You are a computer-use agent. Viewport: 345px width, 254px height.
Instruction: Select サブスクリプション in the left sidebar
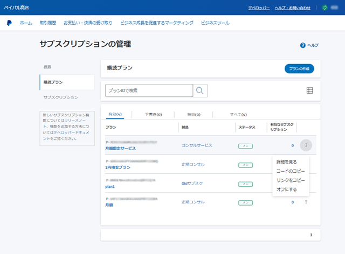(60, 97)
